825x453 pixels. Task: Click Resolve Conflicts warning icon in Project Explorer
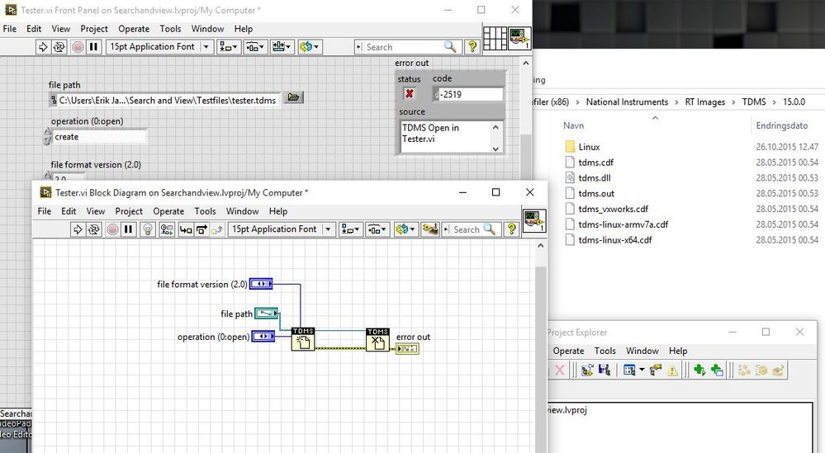[x=672, y=370]
